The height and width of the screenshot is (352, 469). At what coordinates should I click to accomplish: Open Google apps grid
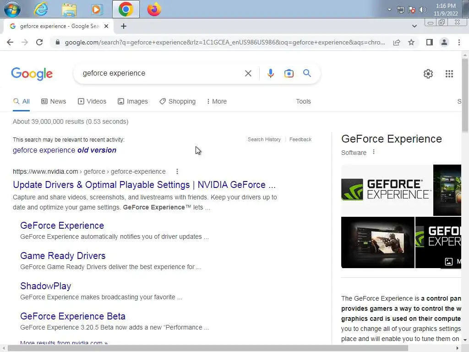click(x=449, y=74)
